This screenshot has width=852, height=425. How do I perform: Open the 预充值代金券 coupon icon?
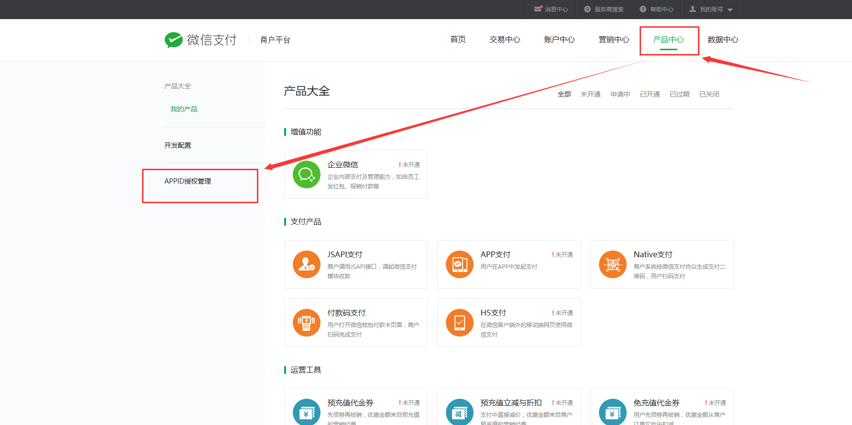coord(307,412)
